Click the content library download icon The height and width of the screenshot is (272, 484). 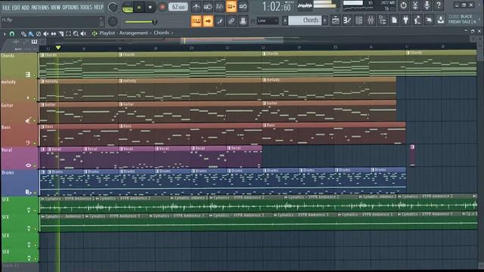[x=441, y=20]
